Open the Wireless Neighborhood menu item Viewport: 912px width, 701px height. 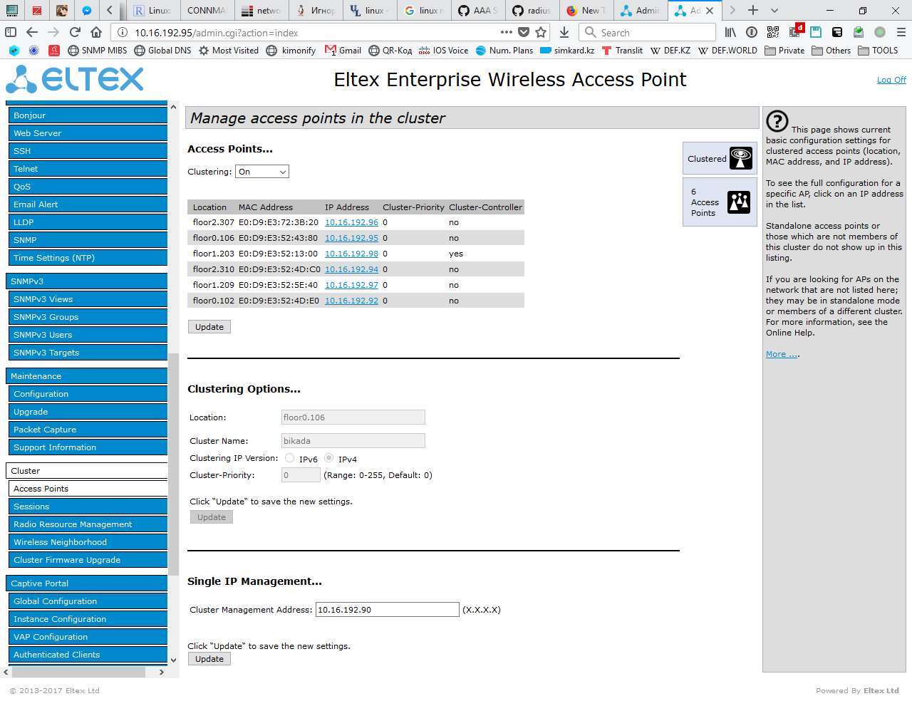click(88, 542)
